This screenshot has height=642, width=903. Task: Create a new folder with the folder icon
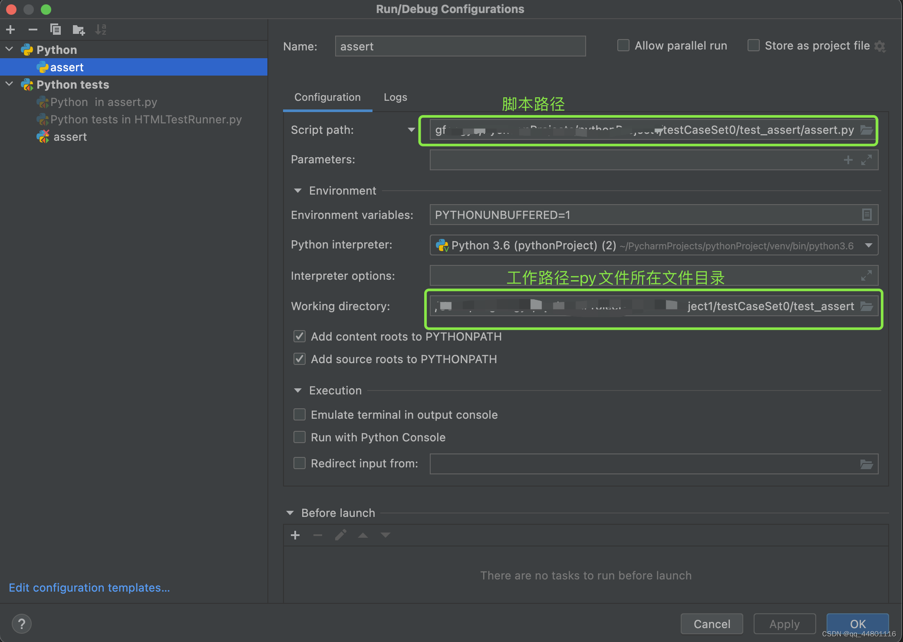(x=79, y=30)
